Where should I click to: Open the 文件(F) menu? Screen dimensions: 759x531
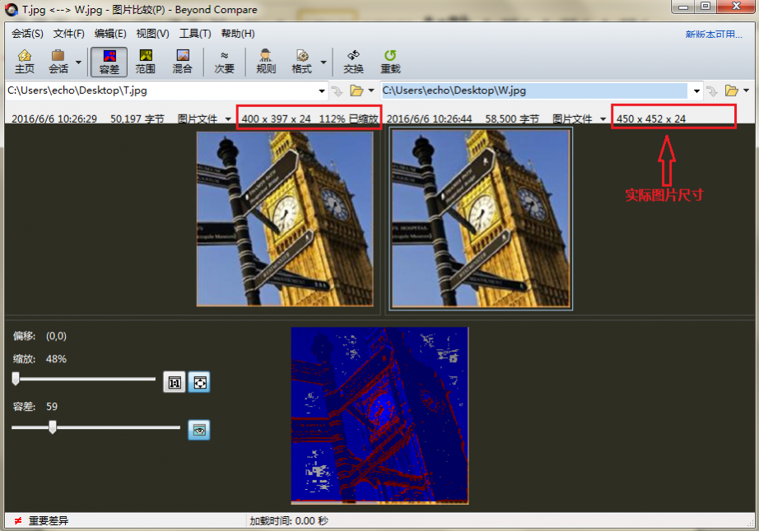point(68,34)
